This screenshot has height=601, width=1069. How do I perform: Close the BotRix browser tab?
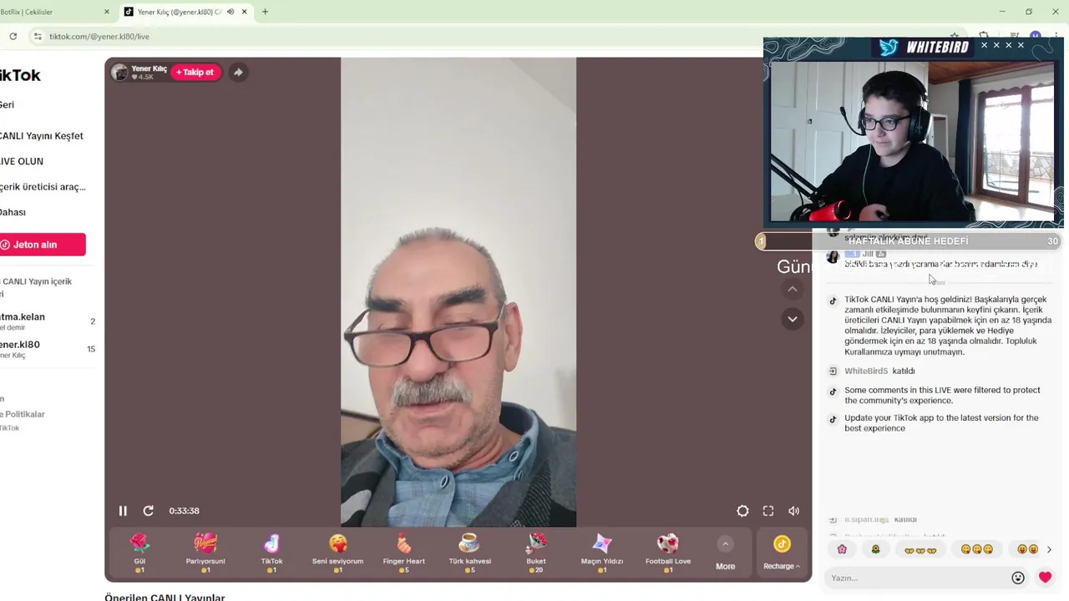[x=107, y=12]
